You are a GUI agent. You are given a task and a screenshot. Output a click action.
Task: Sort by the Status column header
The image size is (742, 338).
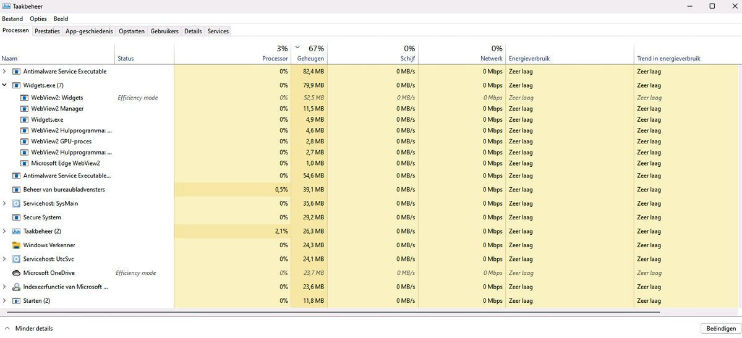click(x=145, y=54)
